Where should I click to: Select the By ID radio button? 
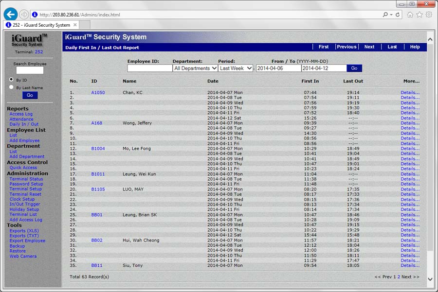tap(11, 80)
